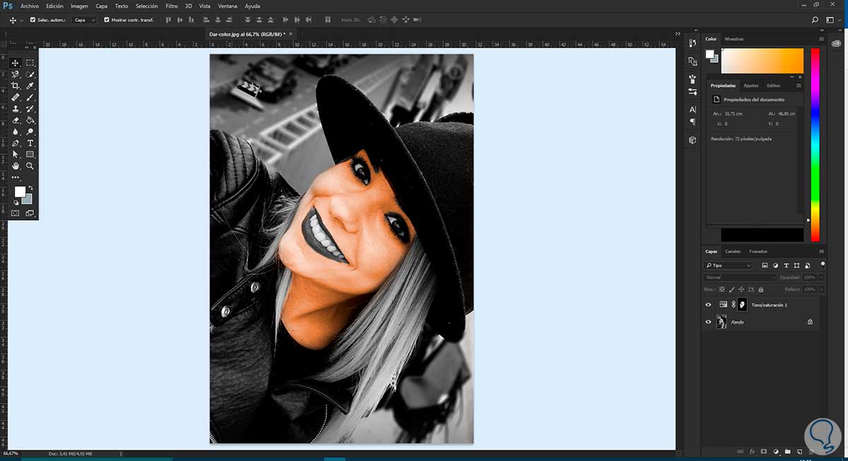Pick the Eyedropper tool
The width and height of the screenshot is (848, 461).
[30, 86]
